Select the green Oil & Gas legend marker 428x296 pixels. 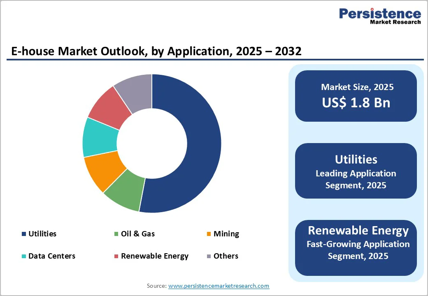[x=116, y=234]
